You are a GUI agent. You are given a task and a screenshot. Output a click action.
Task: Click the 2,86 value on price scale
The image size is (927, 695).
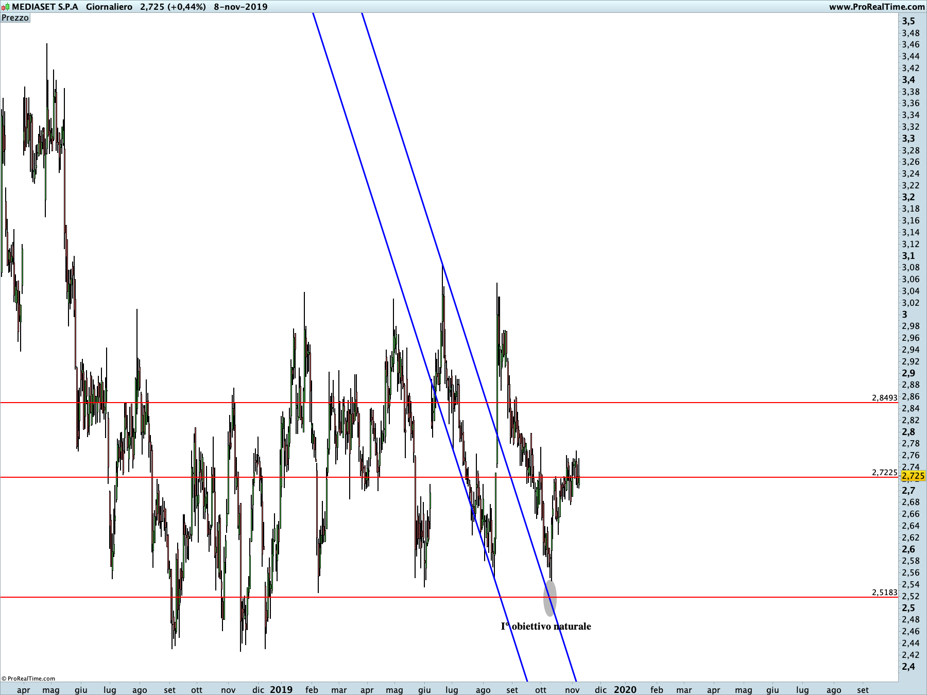[911, 396]
